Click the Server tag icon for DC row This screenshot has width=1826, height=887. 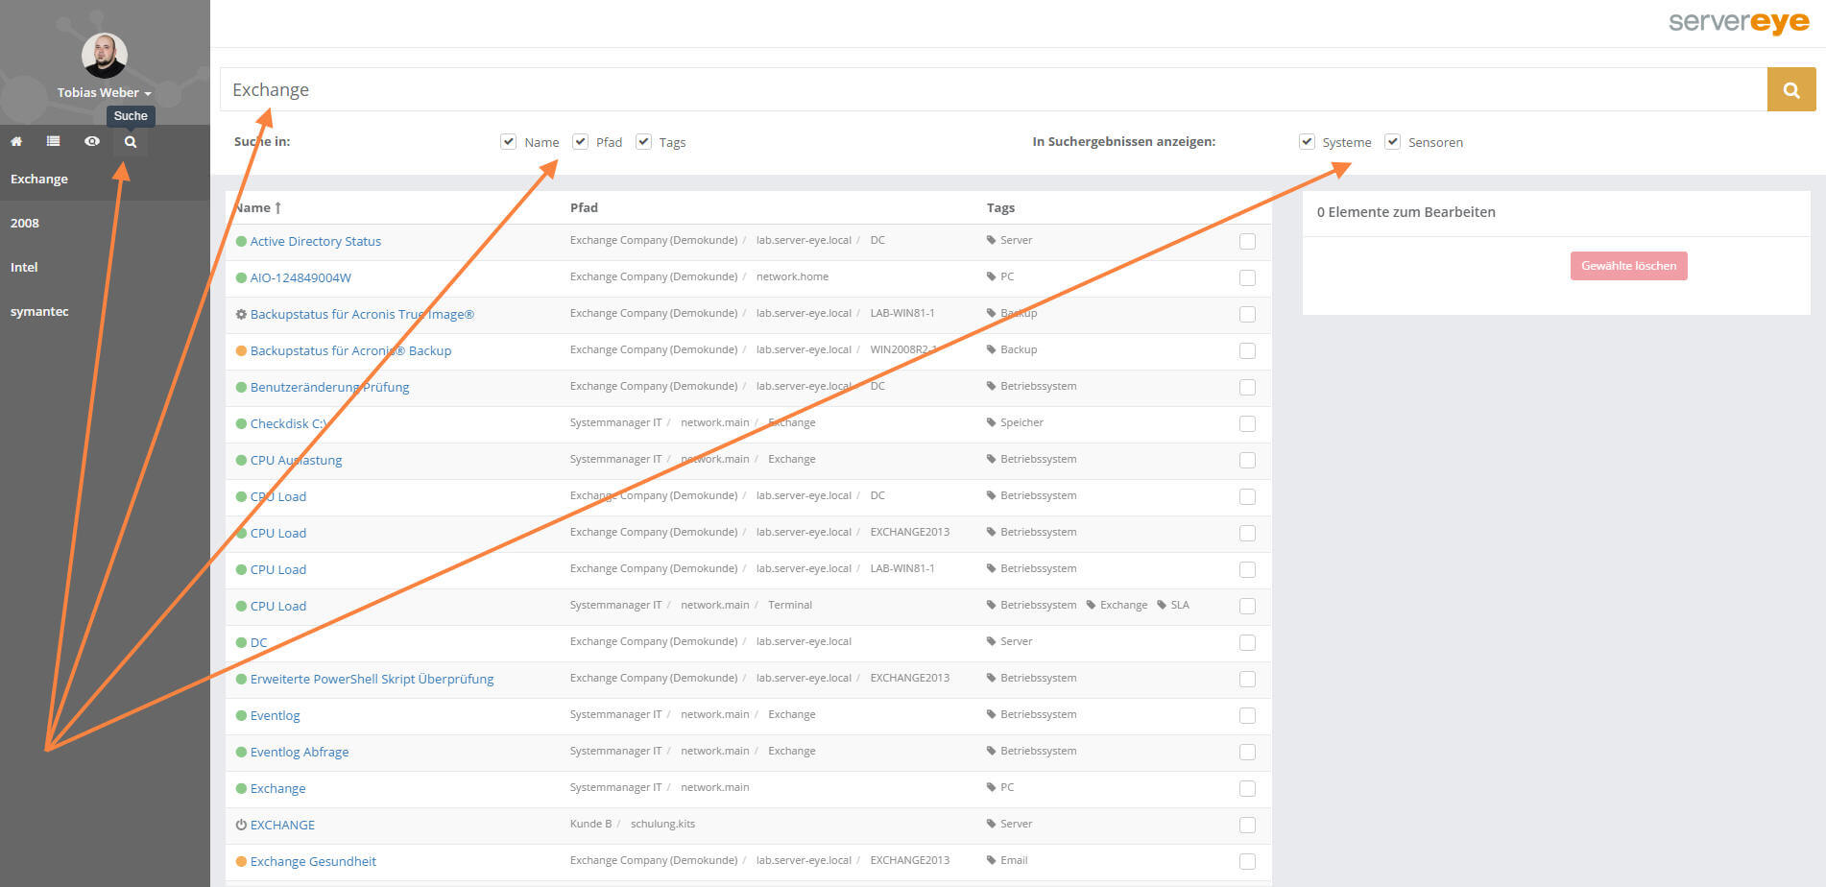991,641
